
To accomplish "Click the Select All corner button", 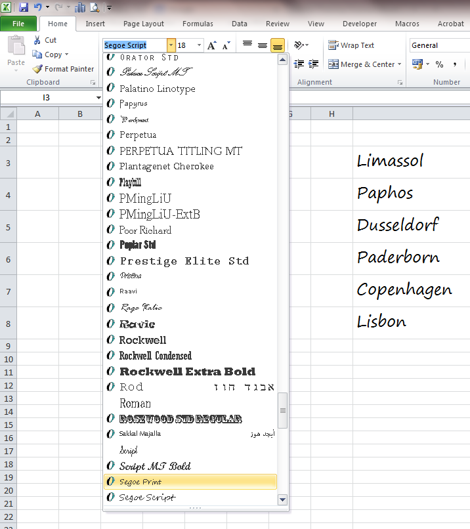I will (9, 114).
